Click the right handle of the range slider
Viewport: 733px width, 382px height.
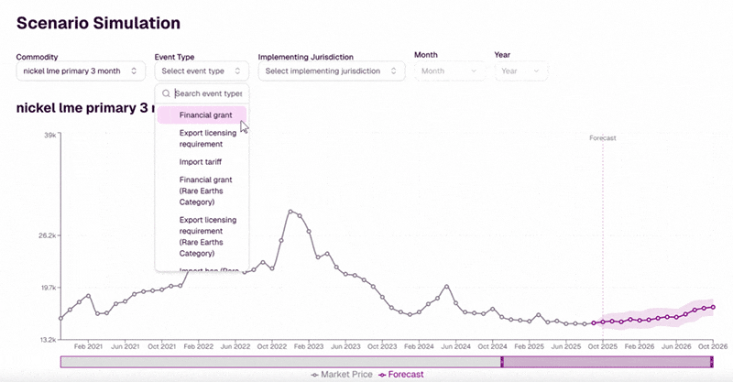click(x=711, y=362)
